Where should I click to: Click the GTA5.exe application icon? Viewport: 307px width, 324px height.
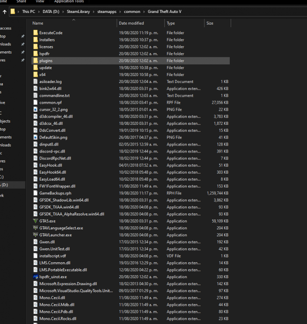pyautogui.click(x=35, y=221)
